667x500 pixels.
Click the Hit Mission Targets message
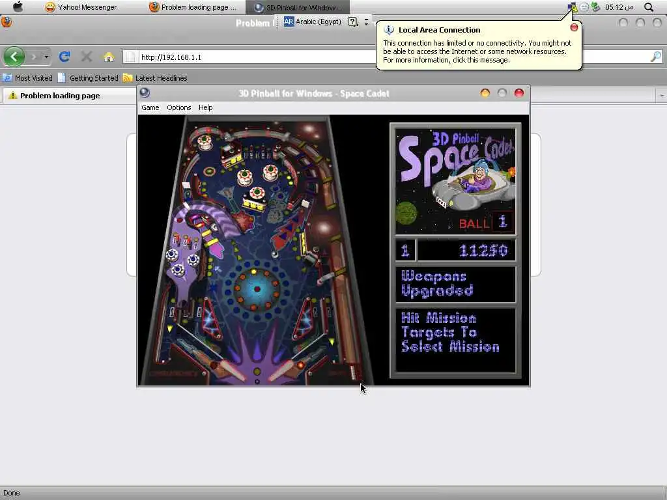455,340
